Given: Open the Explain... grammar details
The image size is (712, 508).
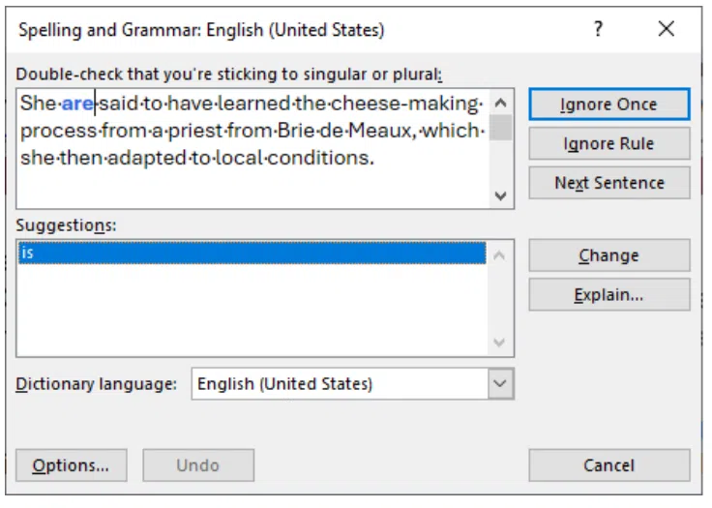Looking at the screenshot, I should click(x=608, y=294).
